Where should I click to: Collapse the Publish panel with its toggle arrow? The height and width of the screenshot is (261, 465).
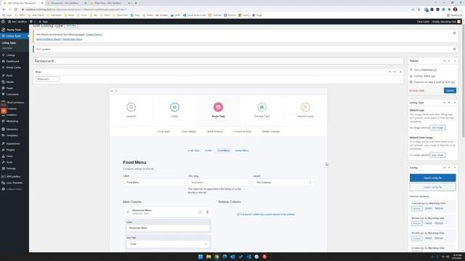click(455, 61)
